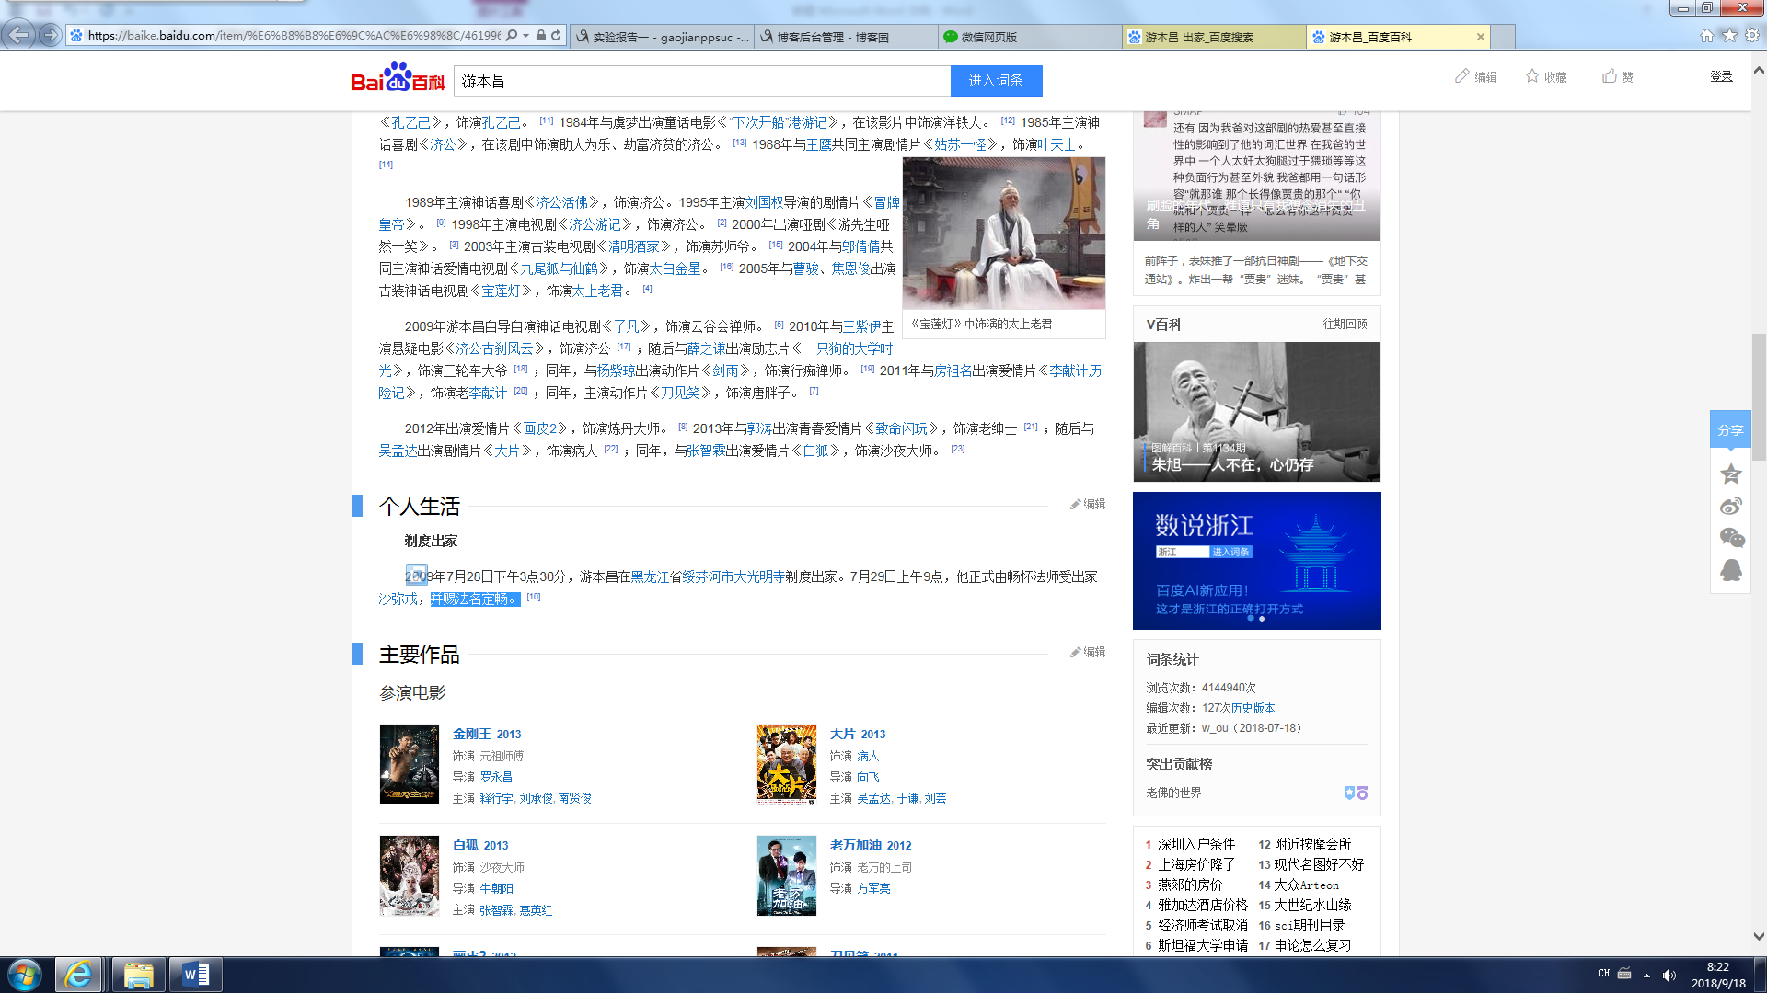Click the browser back arrow button
Screen dimensions: 1767x993
click(x=18, y=35)
